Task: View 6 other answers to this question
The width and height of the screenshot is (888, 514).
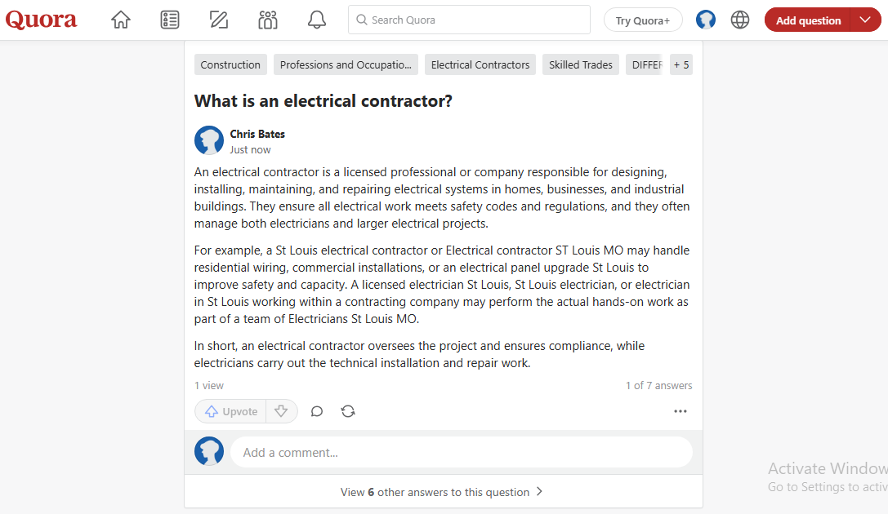Action: click(443, 492)
